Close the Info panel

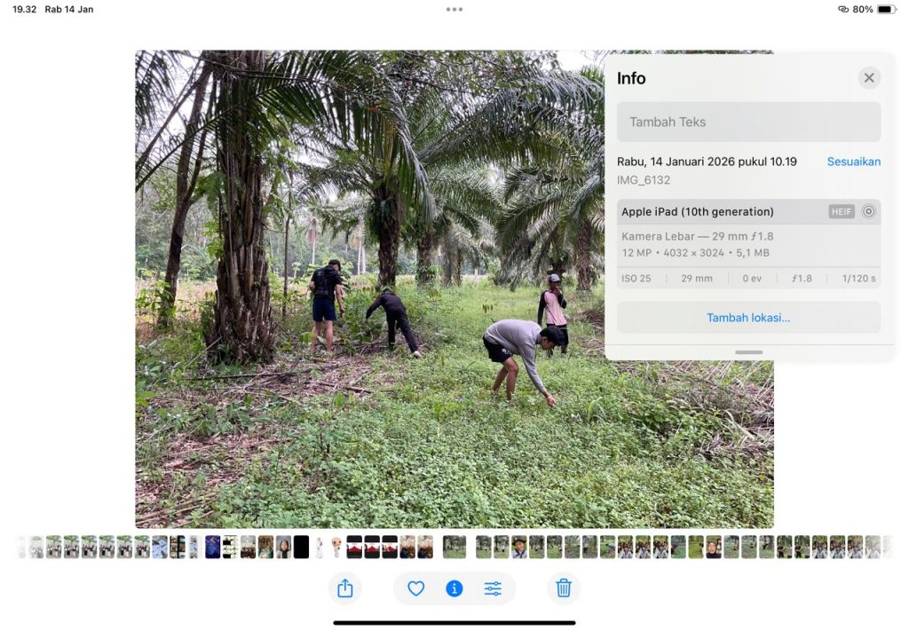[x=869, y=78]
